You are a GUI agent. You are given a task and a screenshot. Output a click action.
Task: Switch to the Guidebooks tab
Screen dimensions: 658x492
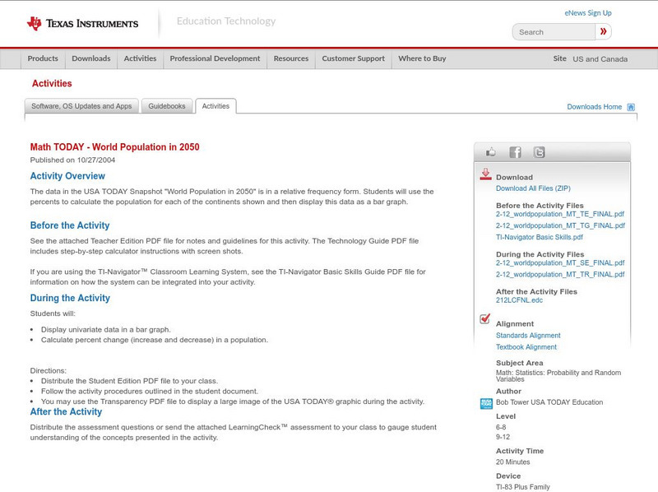[x=167, y=106]
